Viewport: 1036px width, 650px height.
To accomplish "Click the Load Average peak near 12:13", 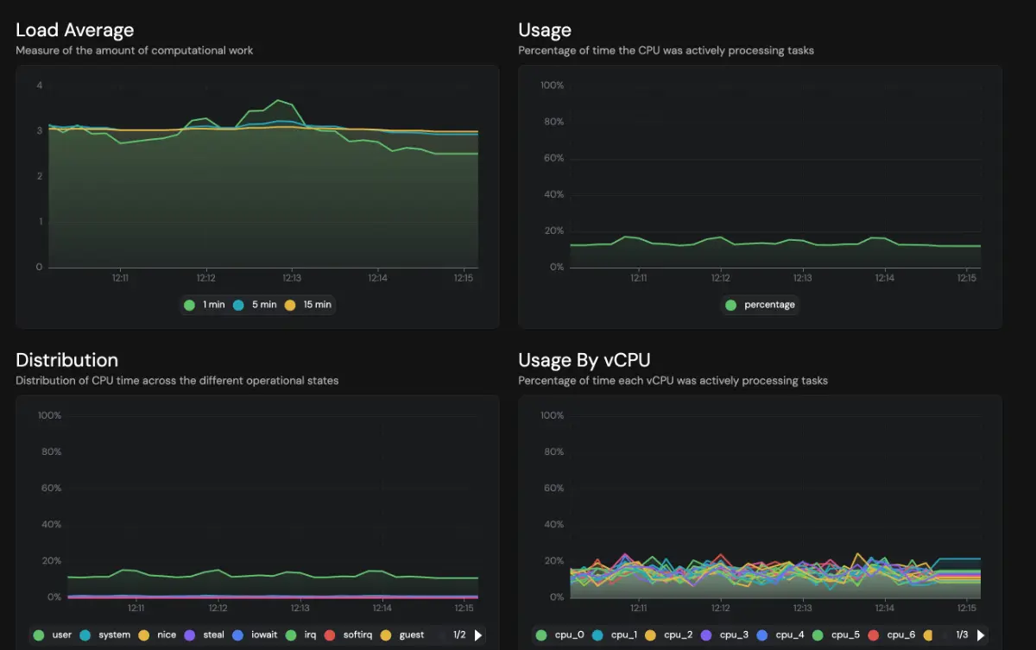I will pyautogui.click(x=278, y=100).
